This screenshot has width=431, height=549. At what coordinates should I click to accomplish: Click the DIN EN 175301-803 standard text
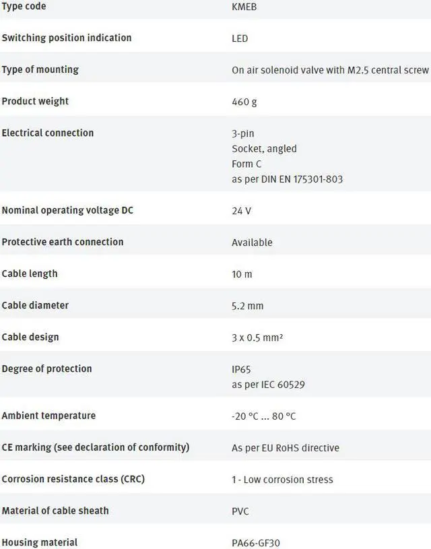tap(287, 179)
